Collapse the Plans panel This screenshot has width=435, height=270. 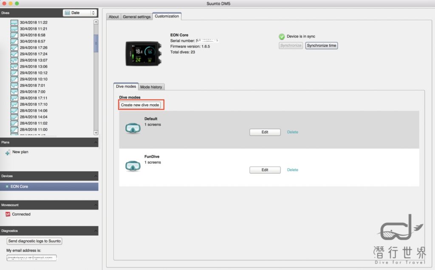(x=96, y=142)
